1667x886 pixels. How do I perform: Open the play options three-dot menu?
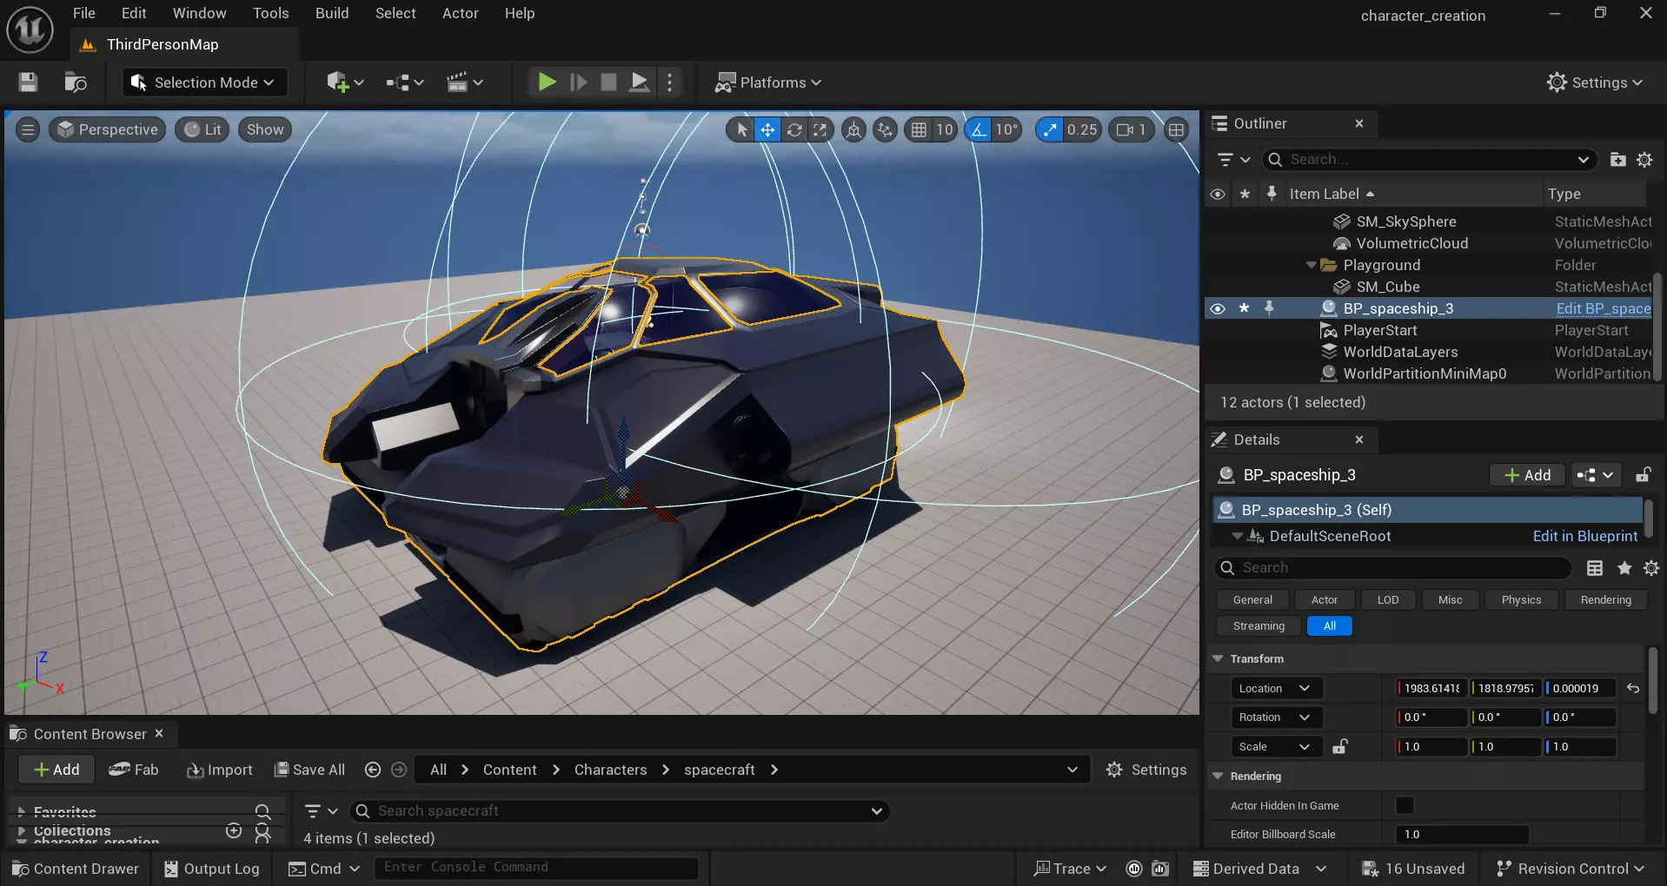(669, 83)
